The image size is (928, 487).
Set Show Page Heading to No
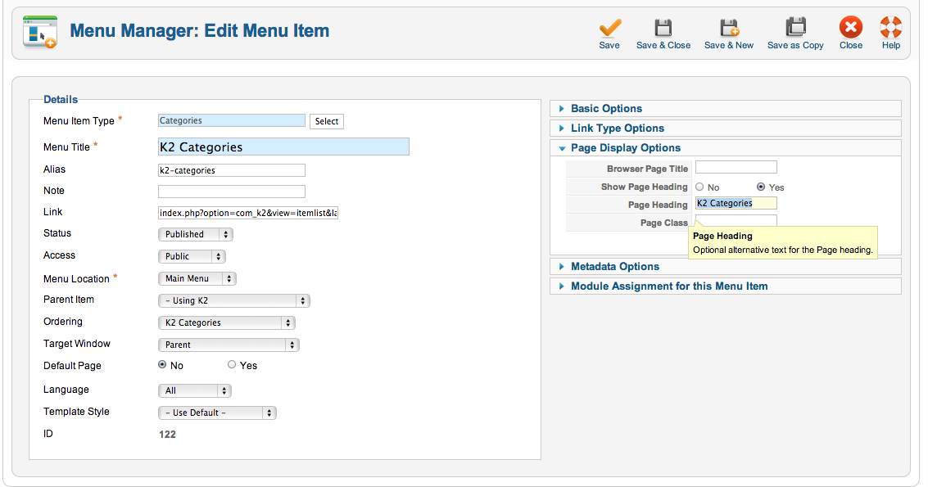pos(699,187)
